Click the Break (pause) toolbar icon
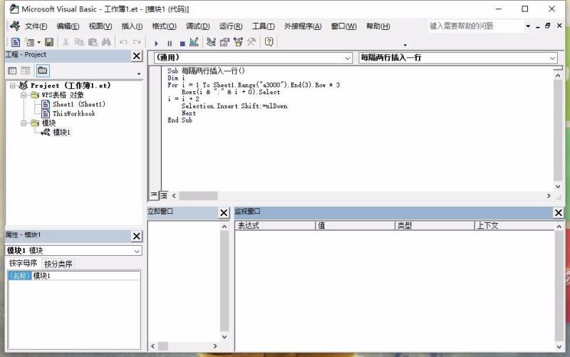This screenshot has width=570, height=357. (170, 42)
